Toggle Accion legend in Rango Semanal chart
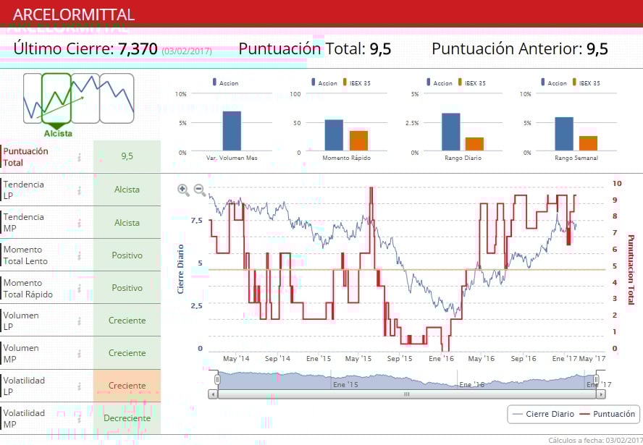Screen dimensions: 643x445 pyautogui.click(x=554, y=82)
